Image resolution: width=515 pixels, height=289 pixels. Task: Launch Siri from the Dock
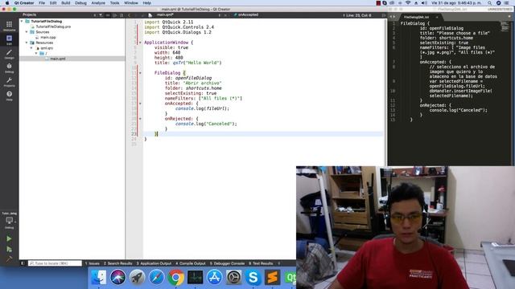pyautogui.click(x=118, y=277)
